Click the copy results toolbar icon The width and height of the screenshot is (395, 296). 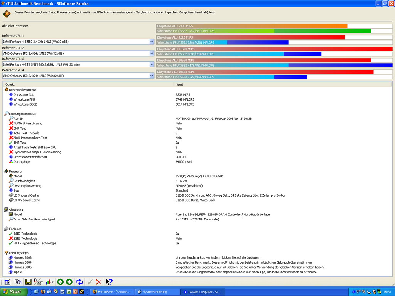click(18, 282)
